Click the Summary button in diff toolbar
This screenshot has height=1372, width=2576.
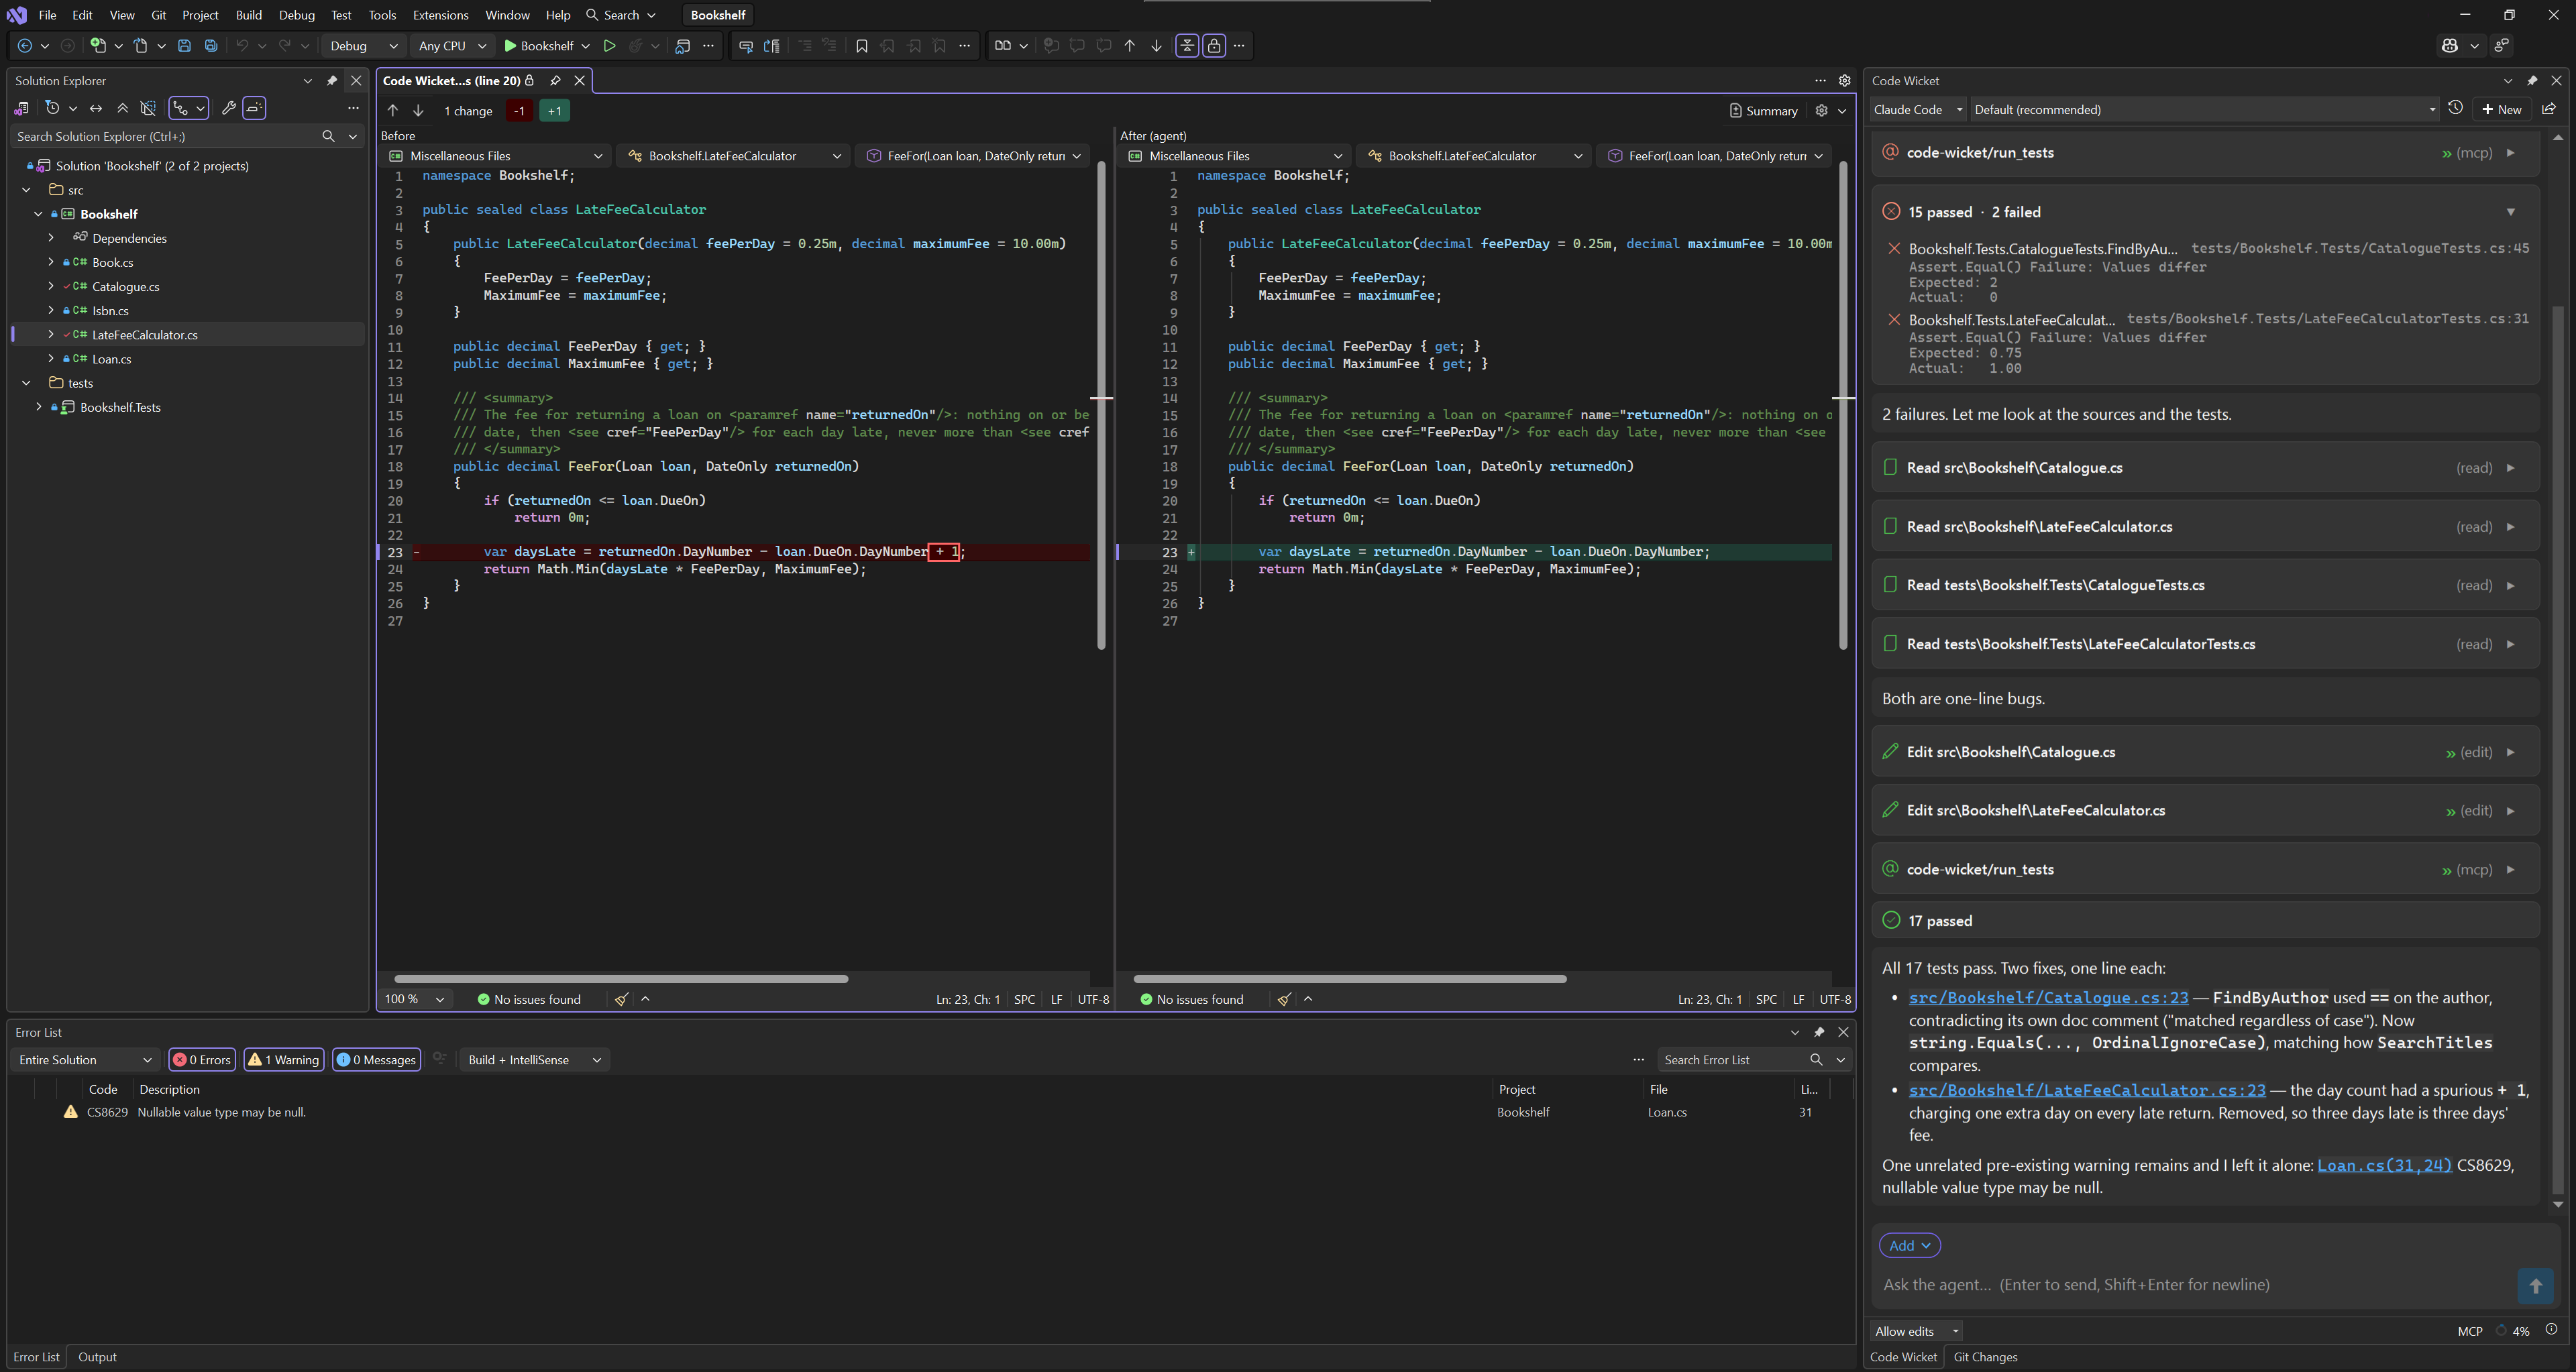[x=1763, y=111]
